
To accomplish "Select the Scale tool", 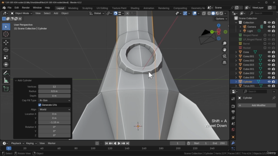I will pos(6,57).
